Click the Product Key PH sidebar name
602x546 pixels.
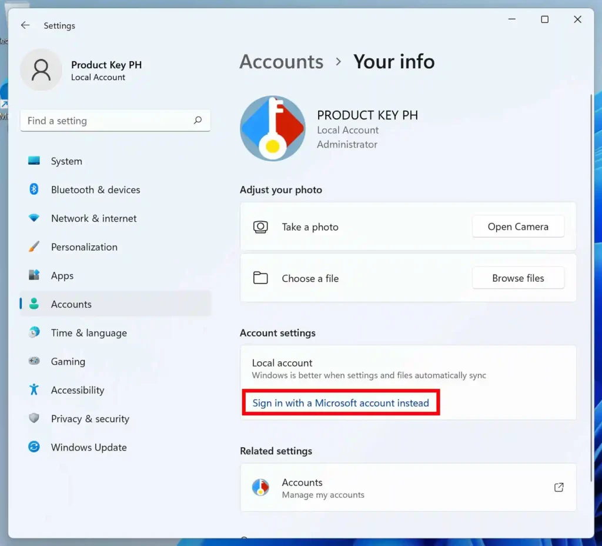point(106,65)
